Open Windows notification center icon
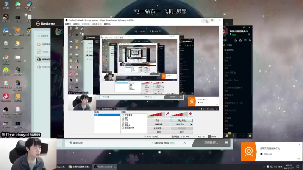This screenshot has height=170, width=303. tap(298, 167)
